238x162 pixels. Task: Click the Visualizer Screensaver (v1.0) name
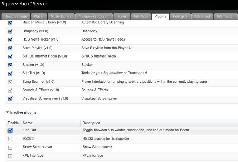tap(45, 98)
